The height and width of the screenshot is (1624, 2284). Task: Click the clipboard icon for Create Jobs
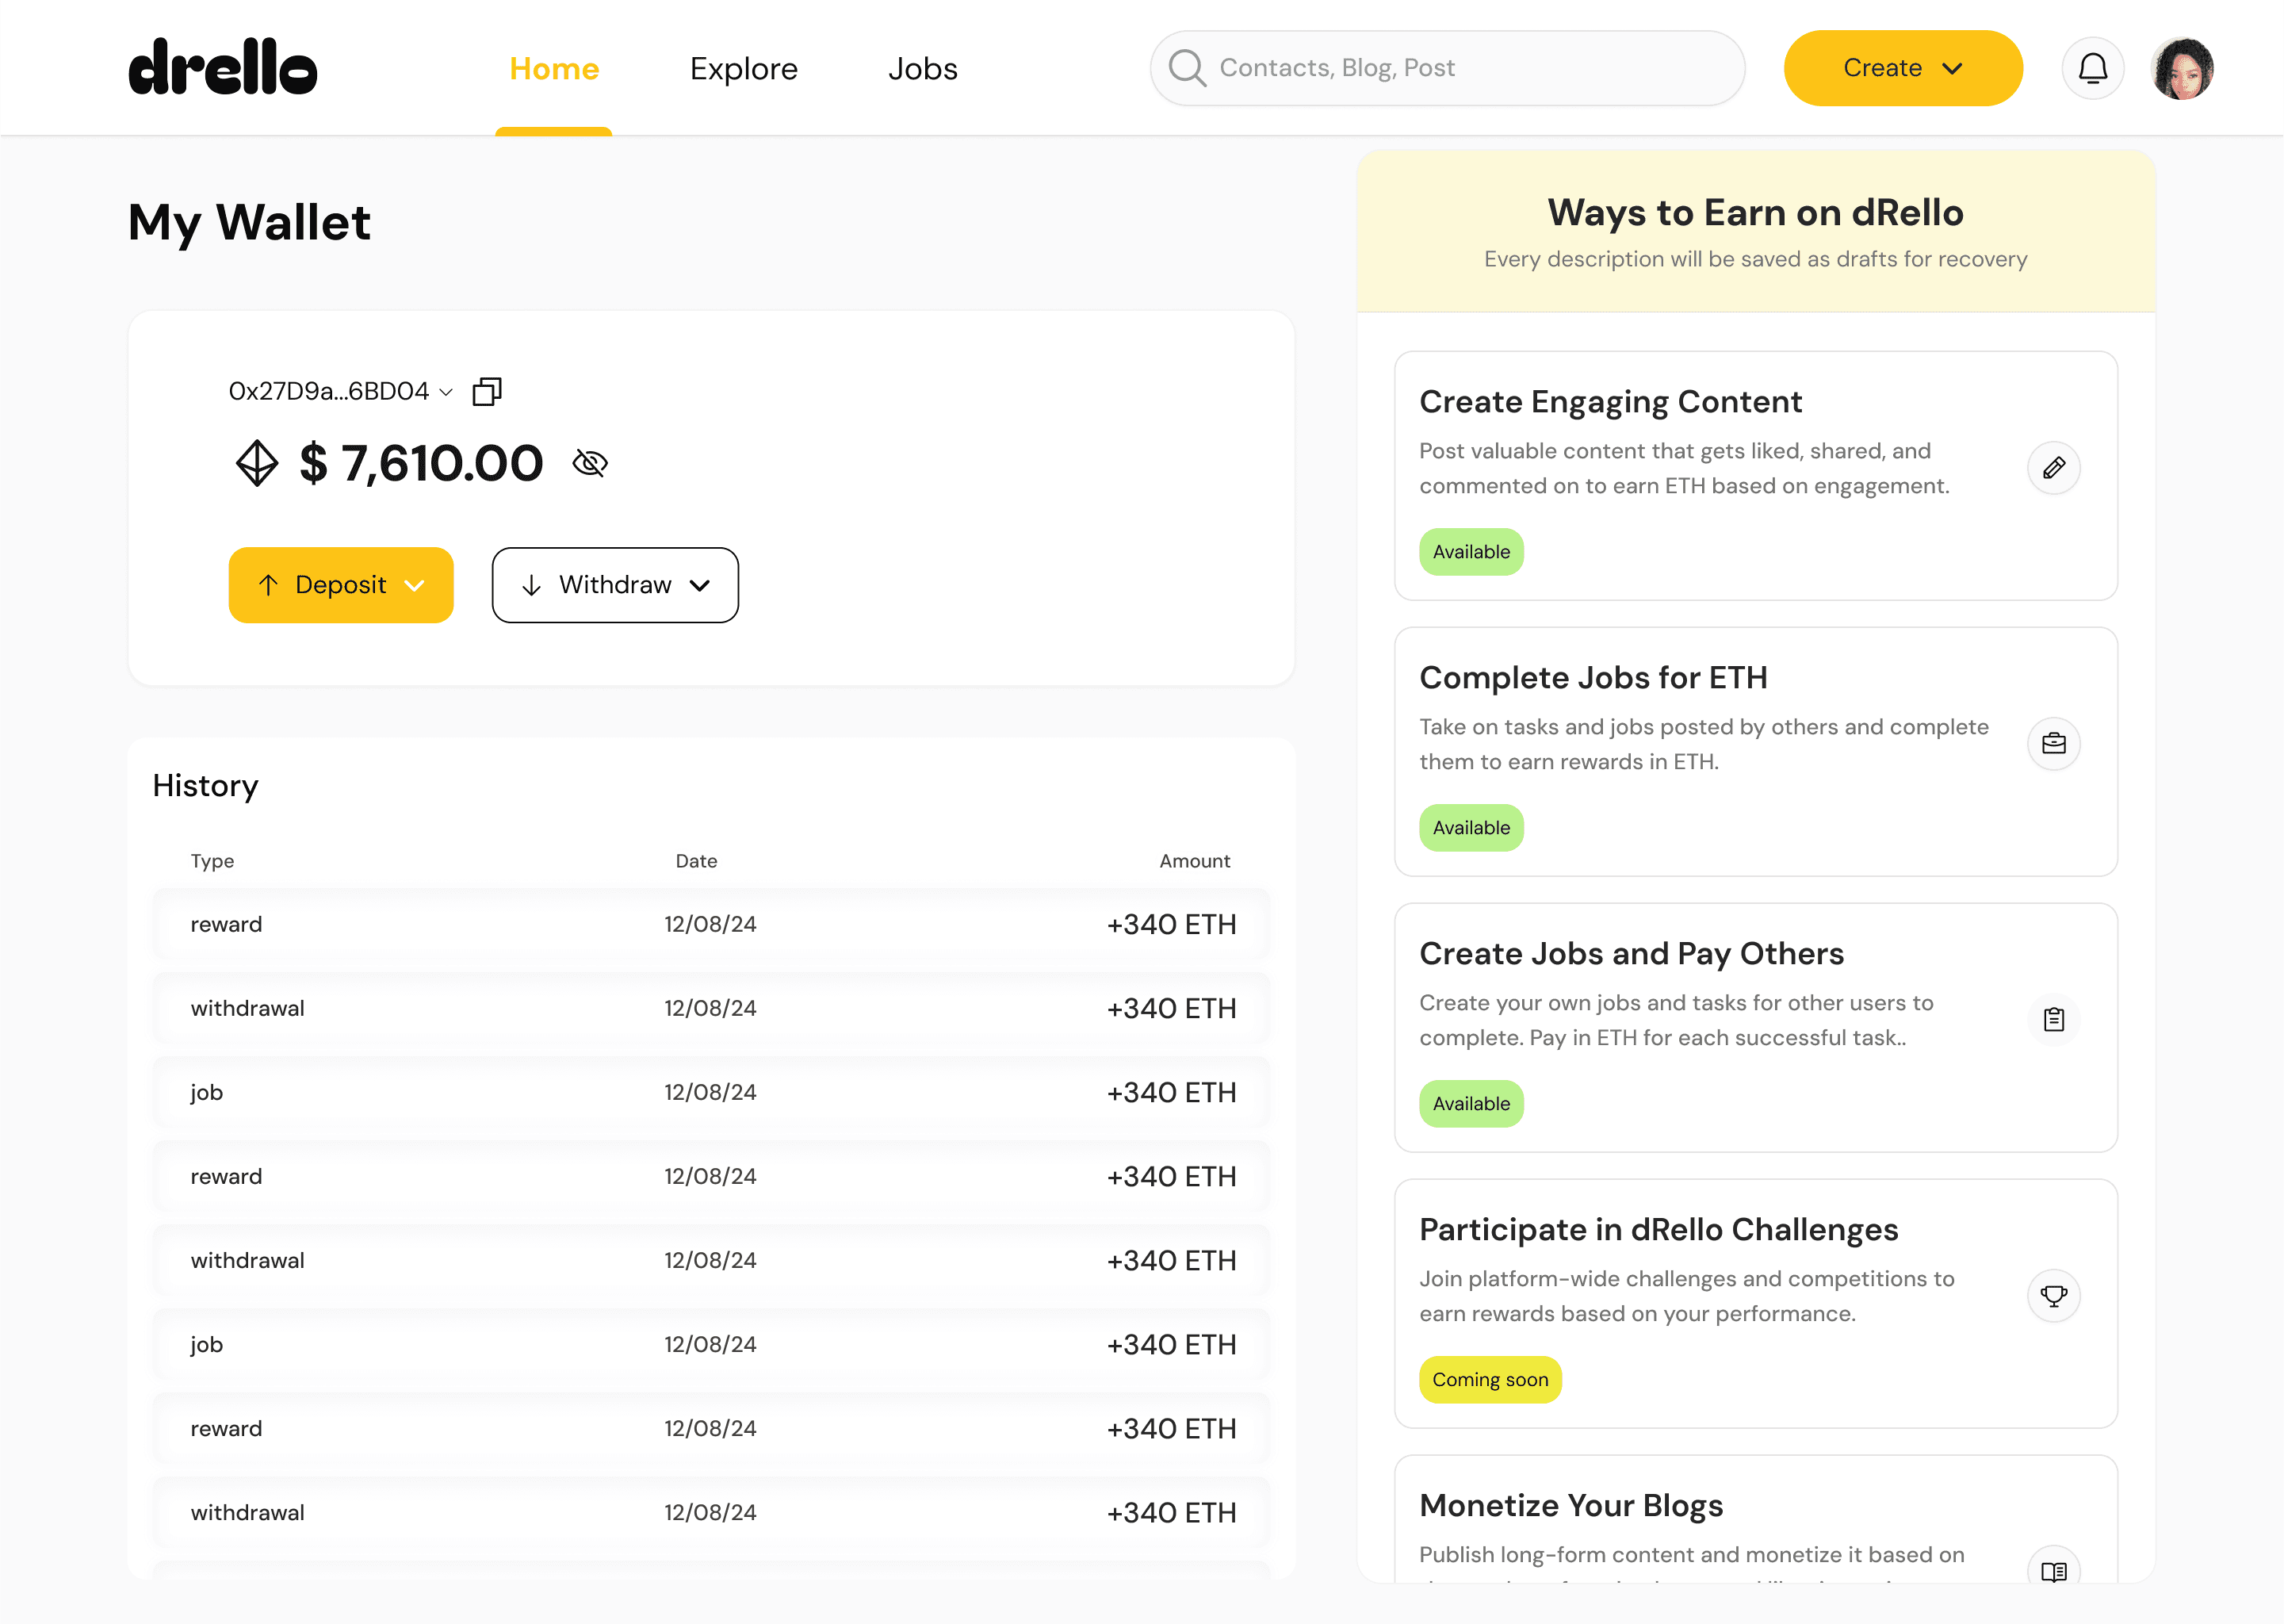[2054, 1019]
